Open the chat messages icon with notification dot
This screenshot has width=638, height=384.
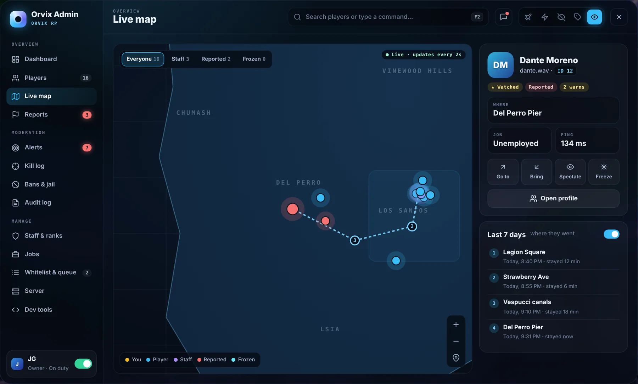pos(504,17)
